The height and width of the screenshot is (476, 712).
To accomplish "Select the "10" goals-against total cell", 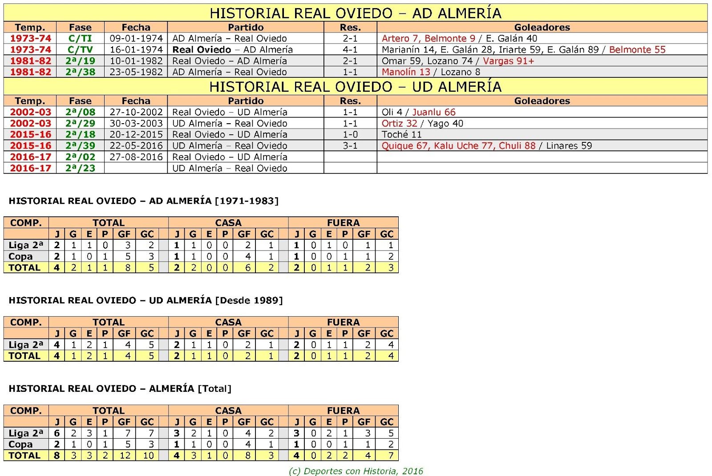I will 148,455.
